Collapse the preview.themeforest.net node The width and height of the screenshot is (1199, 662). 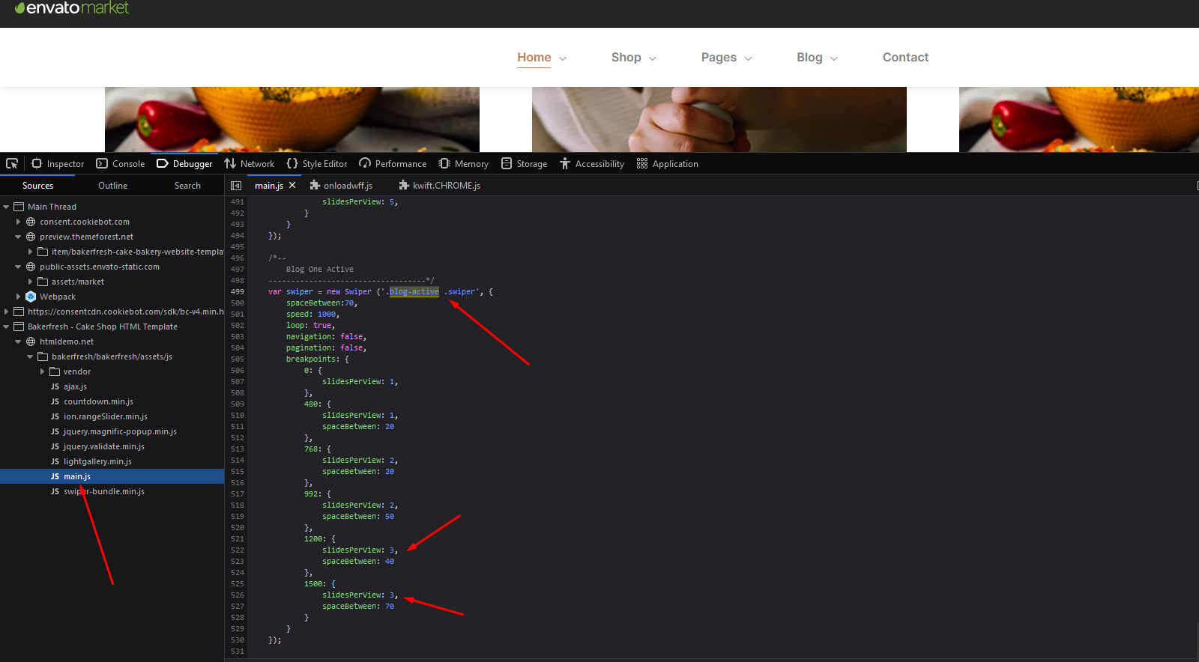[x=18, y=237]
